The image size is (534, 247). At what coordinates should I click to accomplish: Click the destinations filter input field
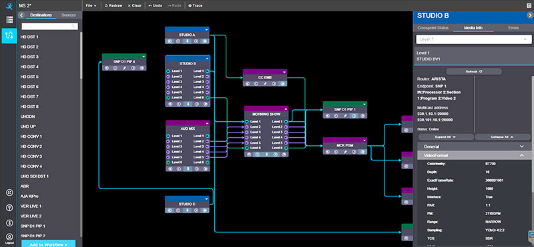click(x=49, y=26)
